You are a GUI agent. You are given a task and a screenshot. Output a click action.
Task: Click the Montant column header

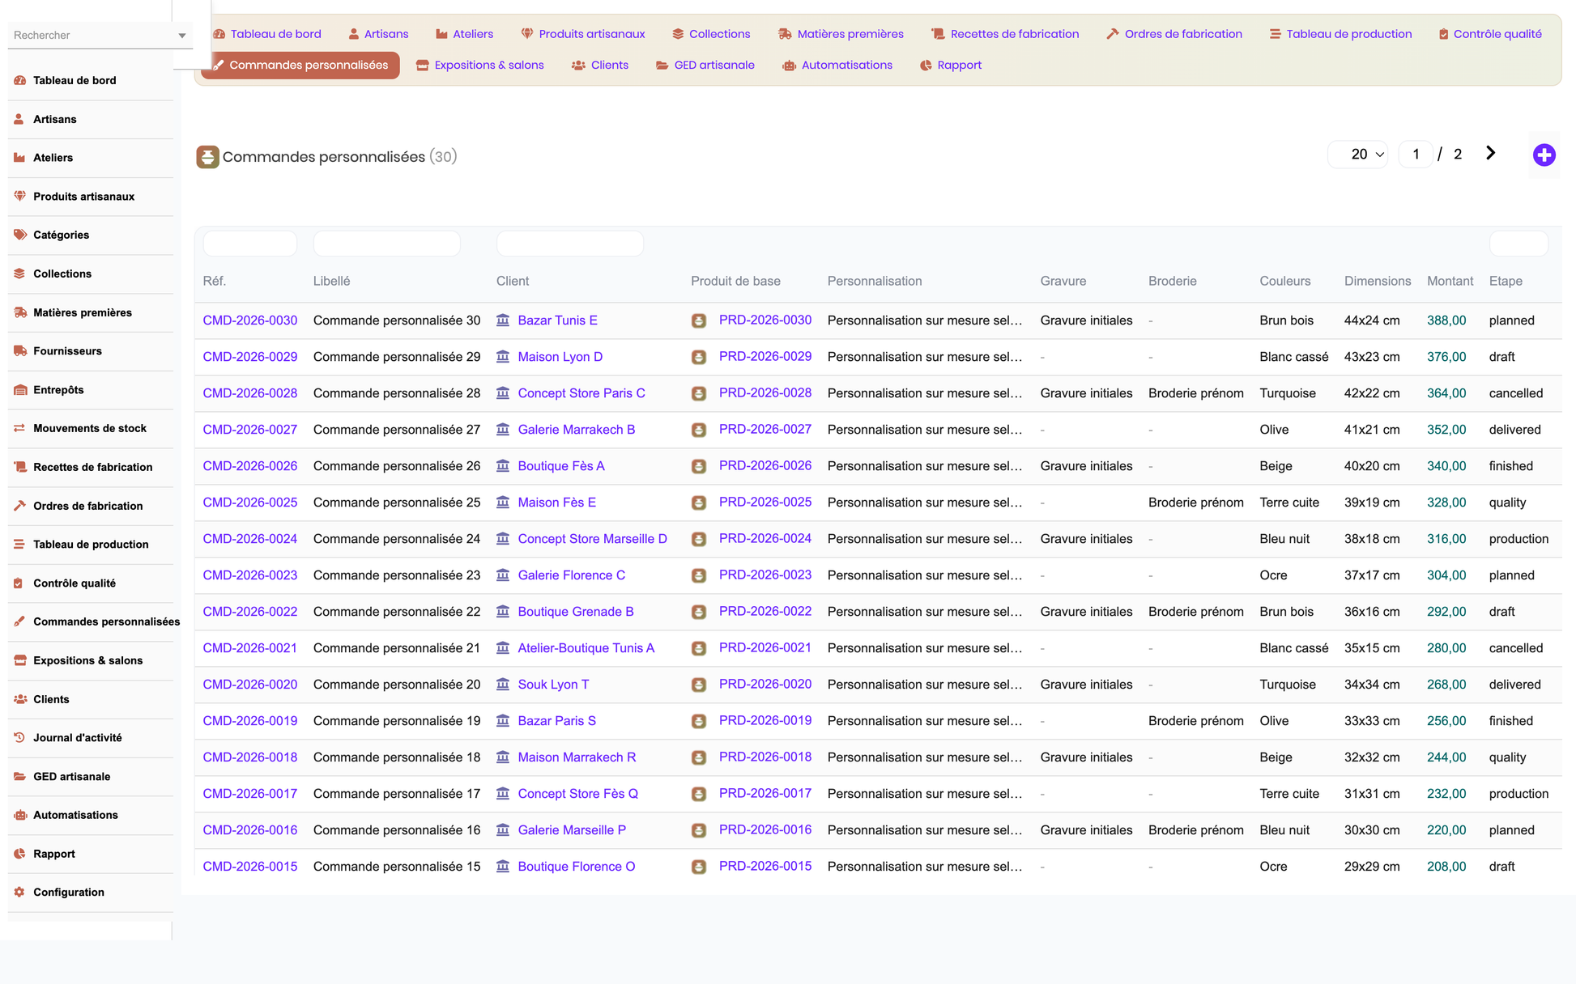(1450, 281)
